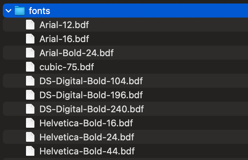Select the Helvetica-Bold-16.bdf file

point(86,123)
